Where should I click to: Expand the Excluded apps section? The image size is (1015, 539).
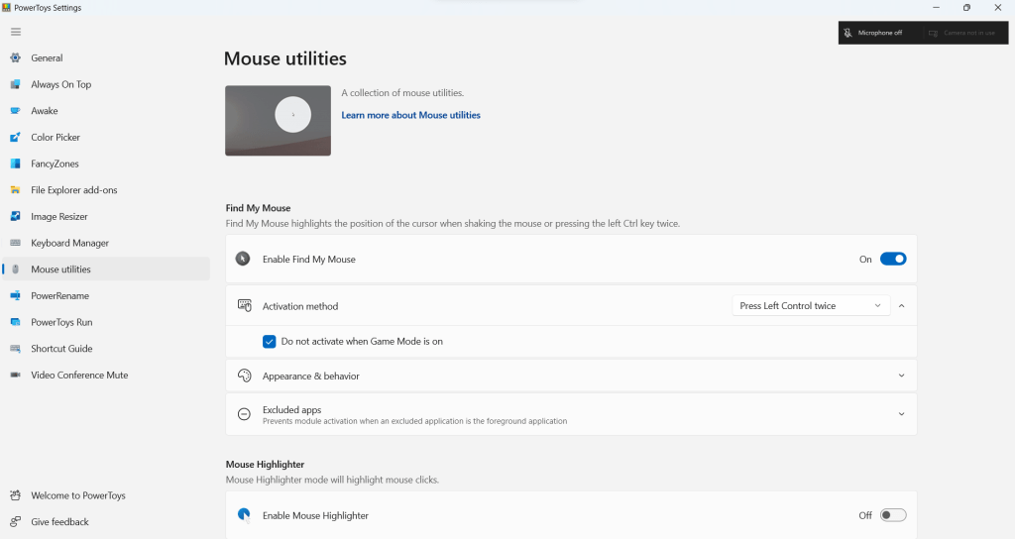[901, 414]
